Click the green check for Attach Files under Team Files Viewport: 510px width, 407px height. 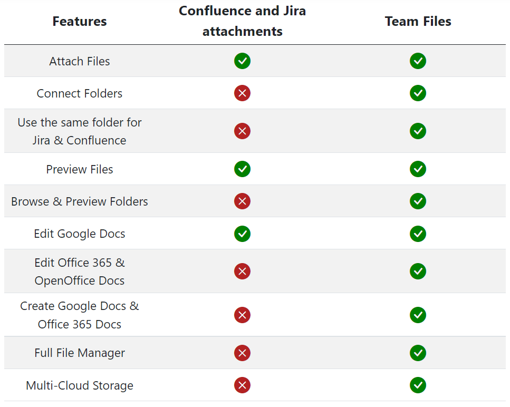click(418, 61)
